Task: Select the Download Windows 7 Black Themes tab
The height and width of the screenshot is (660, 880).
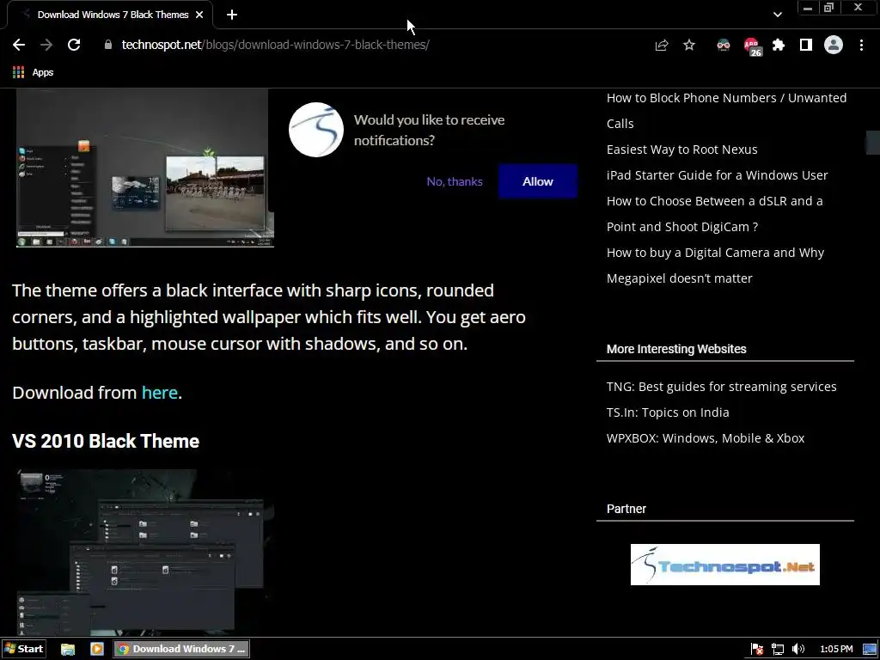Action: tap(110, 15)
